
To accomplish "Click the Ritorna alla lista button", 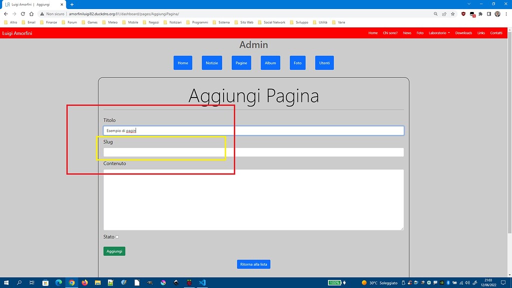I will [x=253, y=264].
